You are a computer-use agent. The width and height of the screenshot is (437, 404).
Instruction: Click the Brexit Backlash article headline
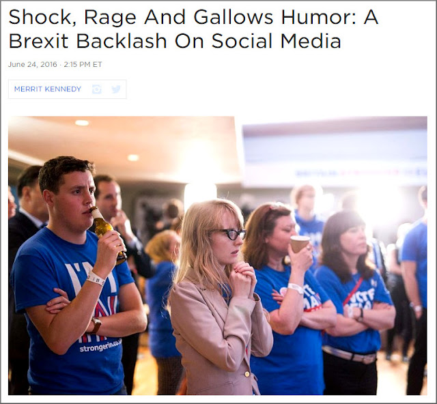coord(193,29)
